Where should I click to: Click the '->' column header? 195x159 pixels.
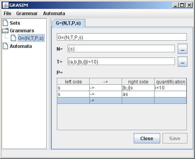(106, 81)
